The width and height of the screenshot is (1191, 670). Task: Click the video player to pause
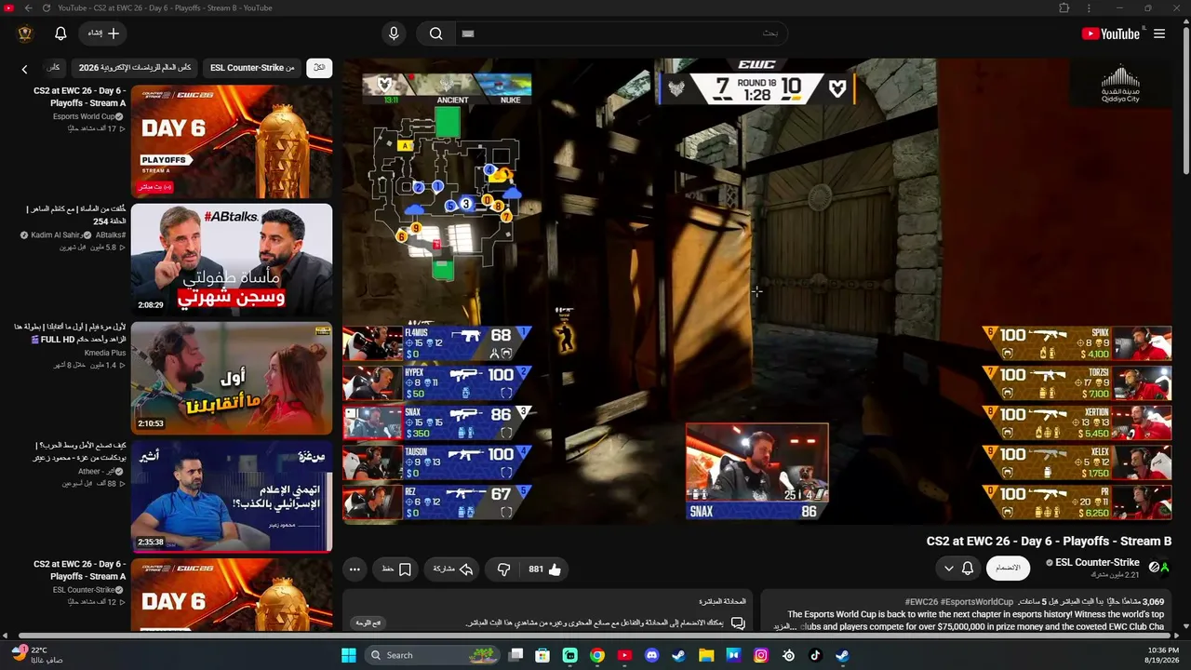(757, 291)
